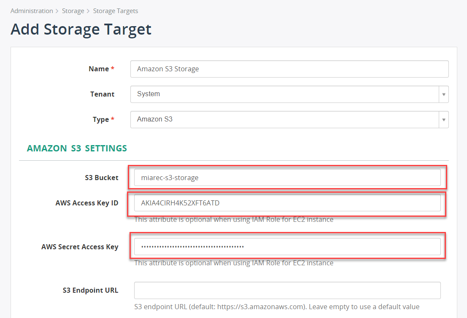Image resolution: width=467 pixels, height=318 pixels.
Task: Go to the Storage breadcrumb link
Action: (x=73, y=11)
